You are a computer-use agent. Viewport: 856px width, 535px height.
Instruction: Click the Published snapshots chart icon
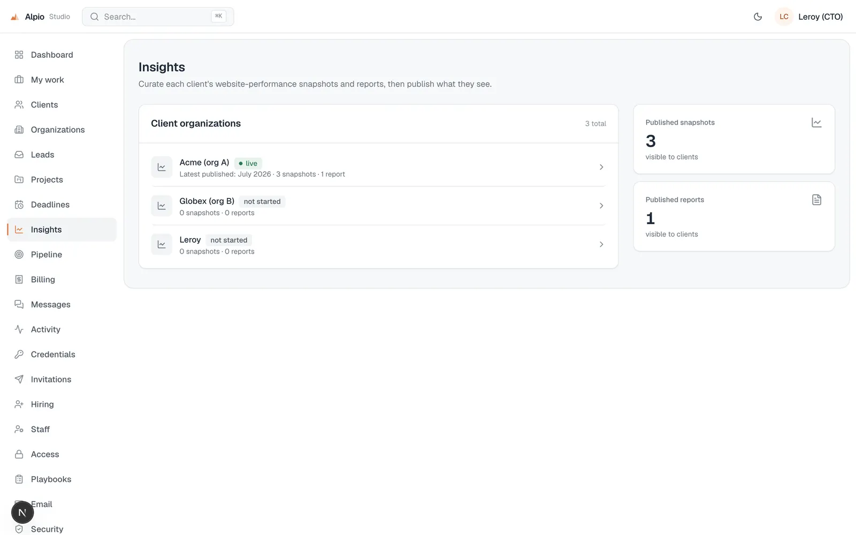click(816, 123)
